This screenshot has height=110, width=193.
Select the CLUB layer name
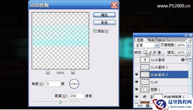click(x=154, y=82)
